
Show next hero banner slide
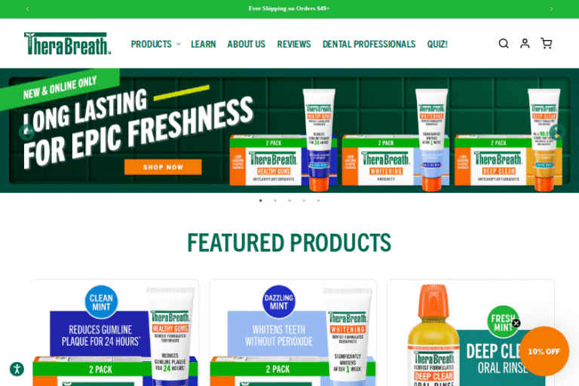(557, 132)
